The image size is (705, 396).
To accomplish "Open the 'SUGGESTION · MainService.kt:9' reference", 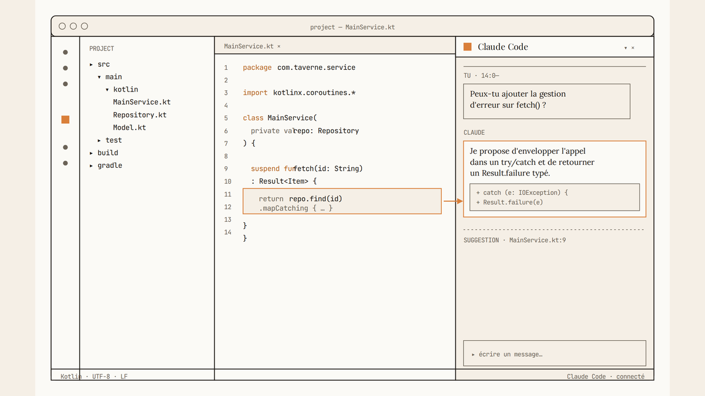I will tap(515, 240).
